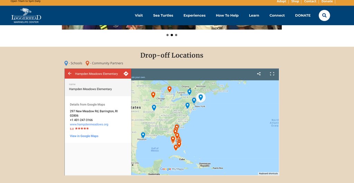This screenshot has width=354, height=183.
Task: Open the How To Help menu
Action: tap(227, 15)
